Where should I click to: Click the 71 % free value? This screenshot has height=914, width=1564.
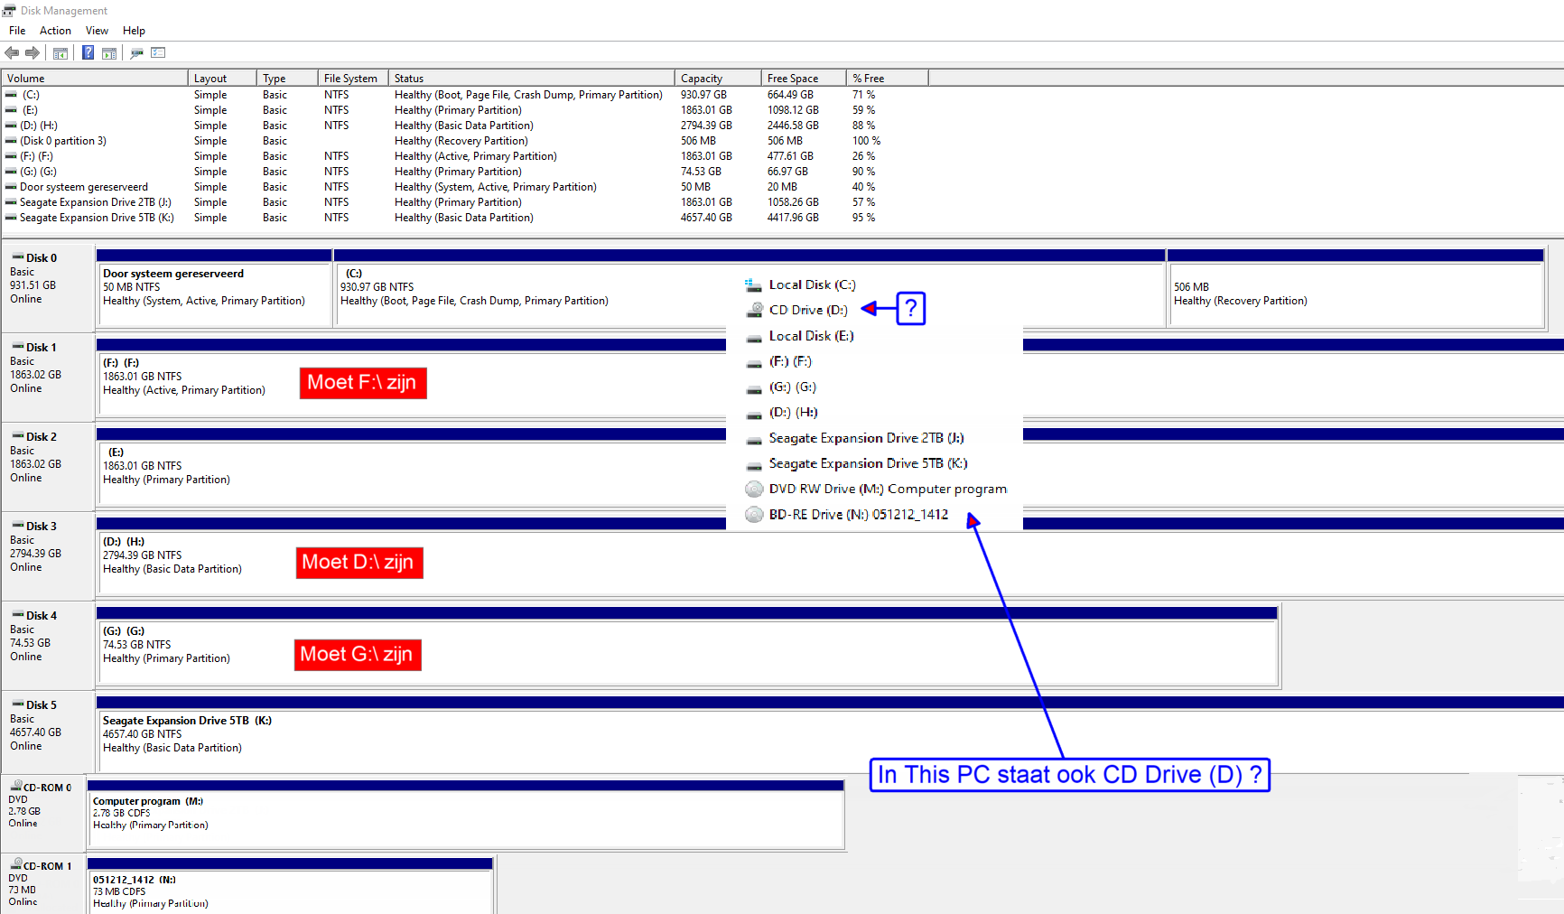863,95
